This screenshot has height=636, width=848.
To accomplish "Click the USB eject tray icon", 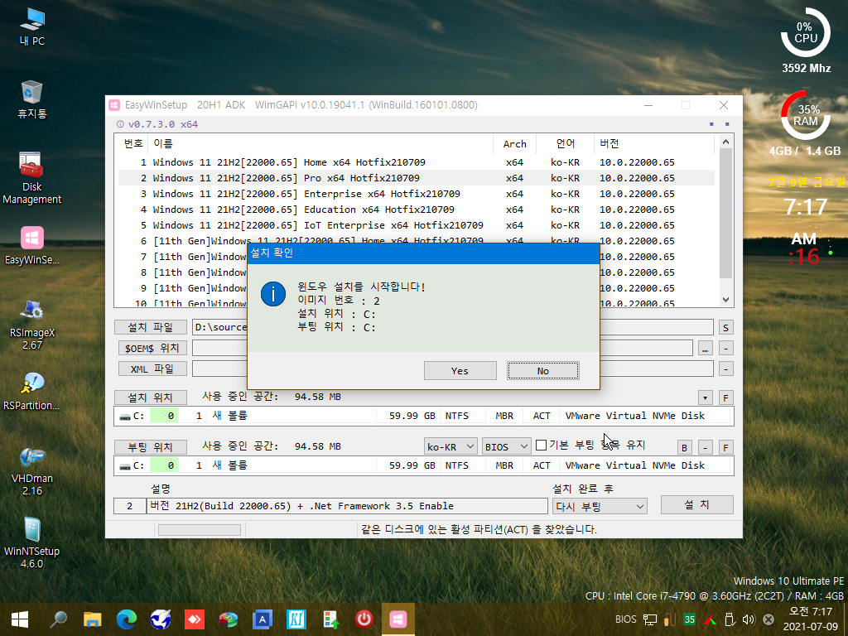I will 729,619.
